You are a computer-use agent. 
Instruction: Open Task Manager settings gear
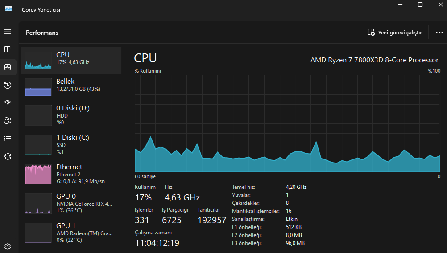point(8,246)
